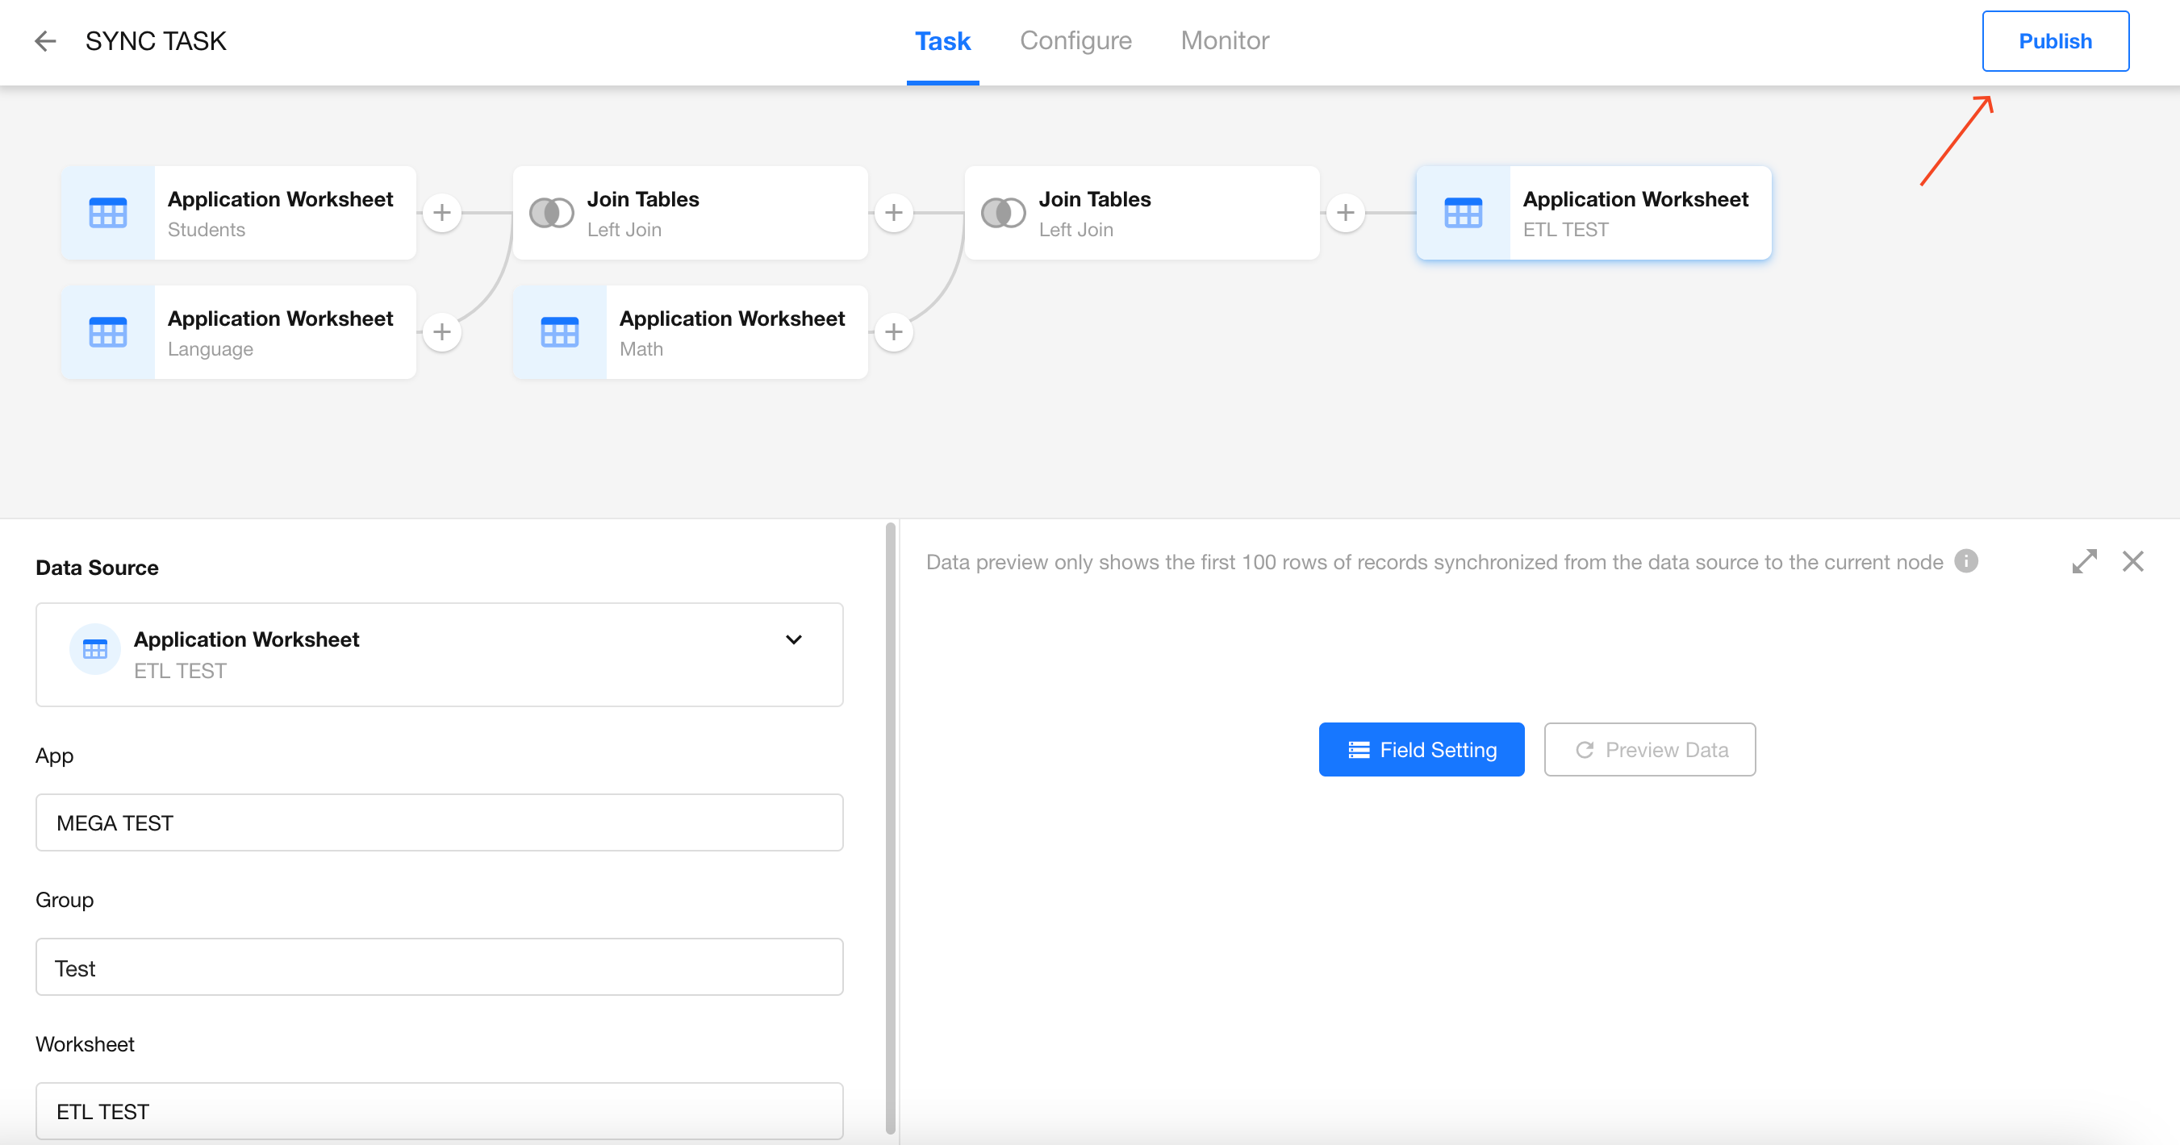Viewport: 2180px width, 1145px height.
Task: Click the plus icon after Math worksheet
Action: pyautogui.click(x=894, y=331)
